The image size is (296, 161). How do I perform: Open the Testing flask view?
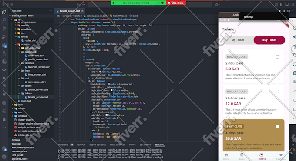(4, 53)
